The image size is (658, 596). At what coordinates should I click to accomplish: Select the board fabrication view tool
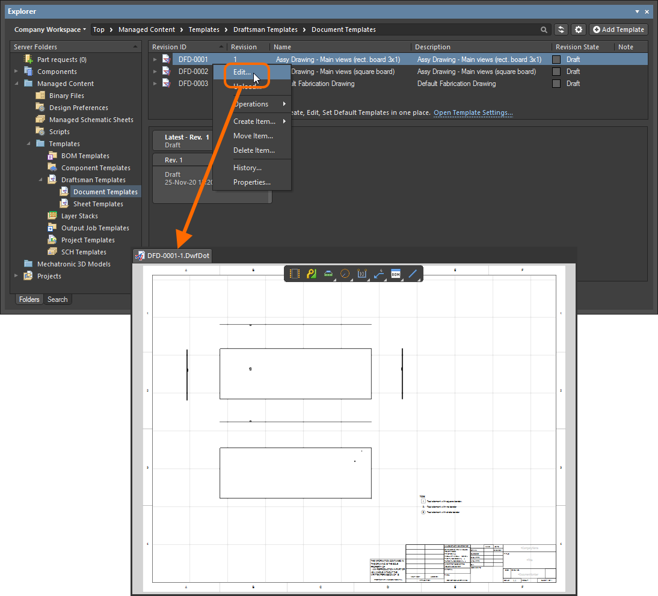pyautogui.click(x=311, y=274)
